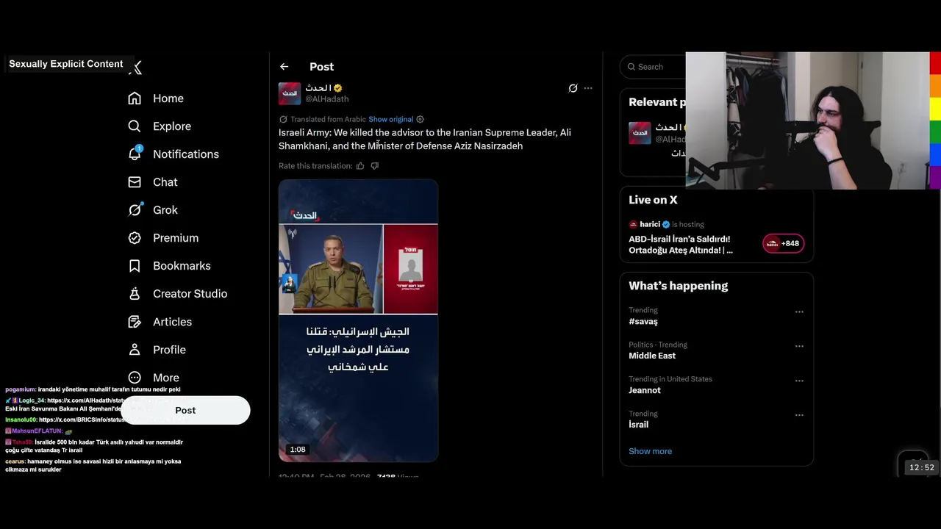The image size is (941, 529).
Task: Open Notifications bell in sidebar
Action: [135, 154]
